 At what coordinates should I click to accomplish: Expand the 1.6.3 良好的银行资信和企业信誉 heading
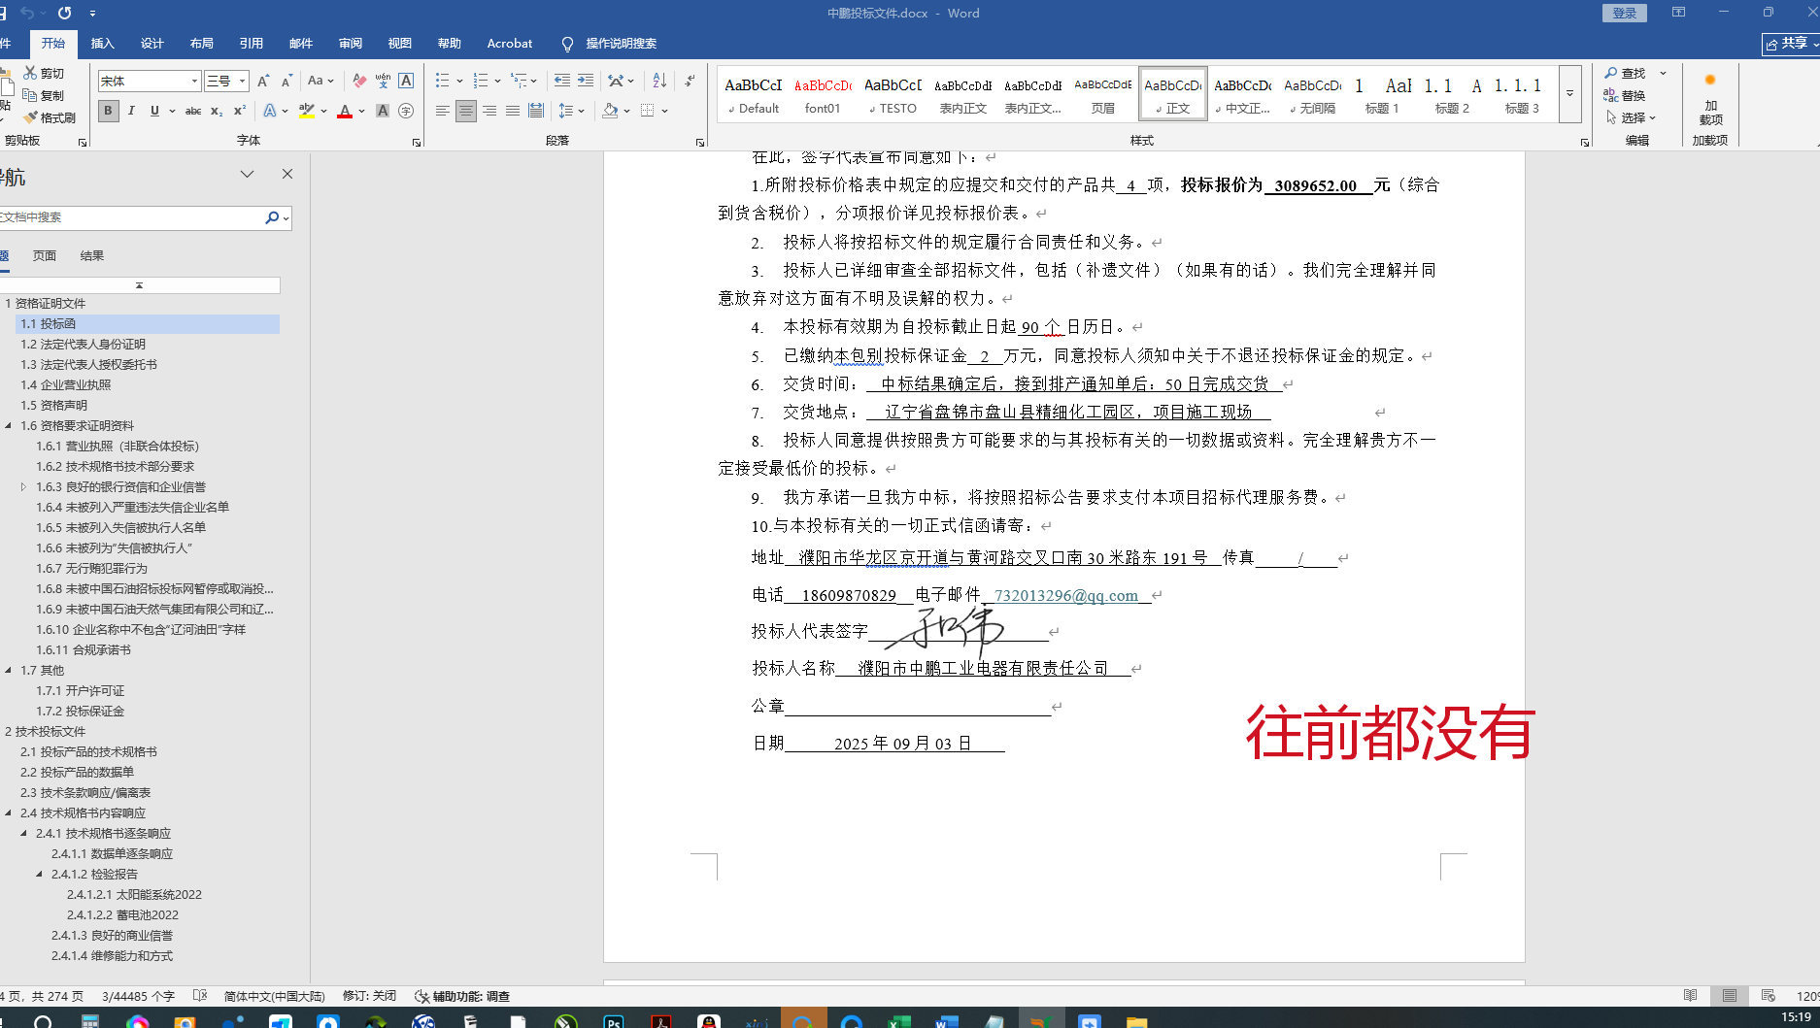pos(24,486)
